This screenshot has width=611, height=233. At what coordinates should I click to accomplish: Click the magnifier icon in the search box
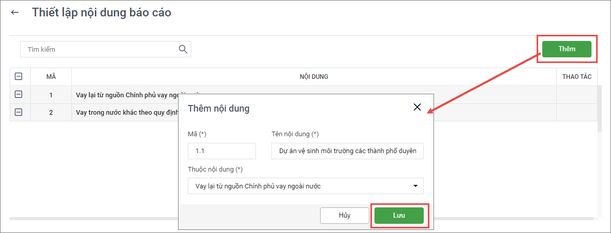(x=183, y=49)
